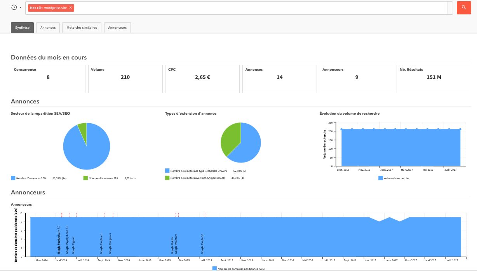Viewport: 477px width, 271px height.
Task: Toggle 'Nombre de domaines positionnés' legend swatch
Action: coord(214,269)
